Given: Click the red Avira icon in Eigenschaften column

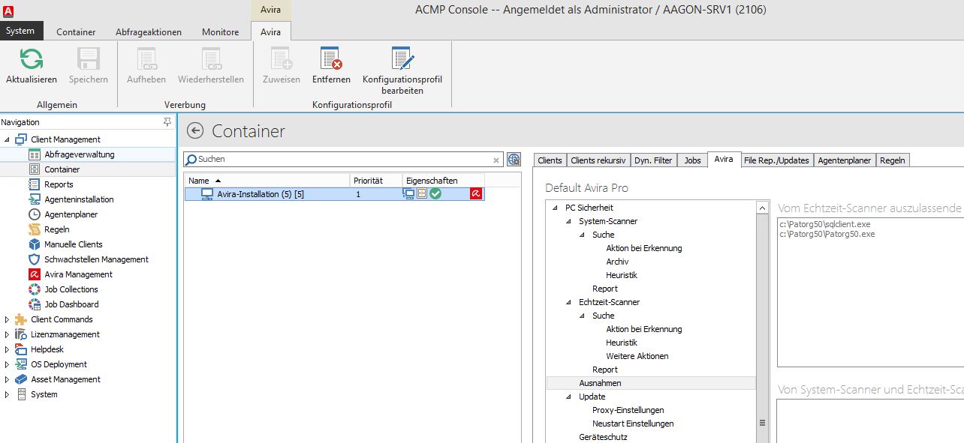Looking at the screenshot, I should [x=475, y=194].
